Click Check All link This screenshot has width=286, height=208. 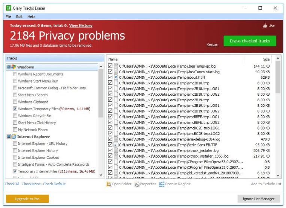point(12,184)
